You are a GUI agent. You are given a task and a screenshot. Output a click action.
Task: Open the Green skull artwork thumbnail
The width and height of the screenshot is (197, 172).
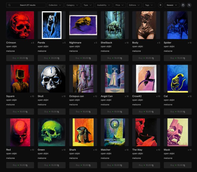click(52, 132)
